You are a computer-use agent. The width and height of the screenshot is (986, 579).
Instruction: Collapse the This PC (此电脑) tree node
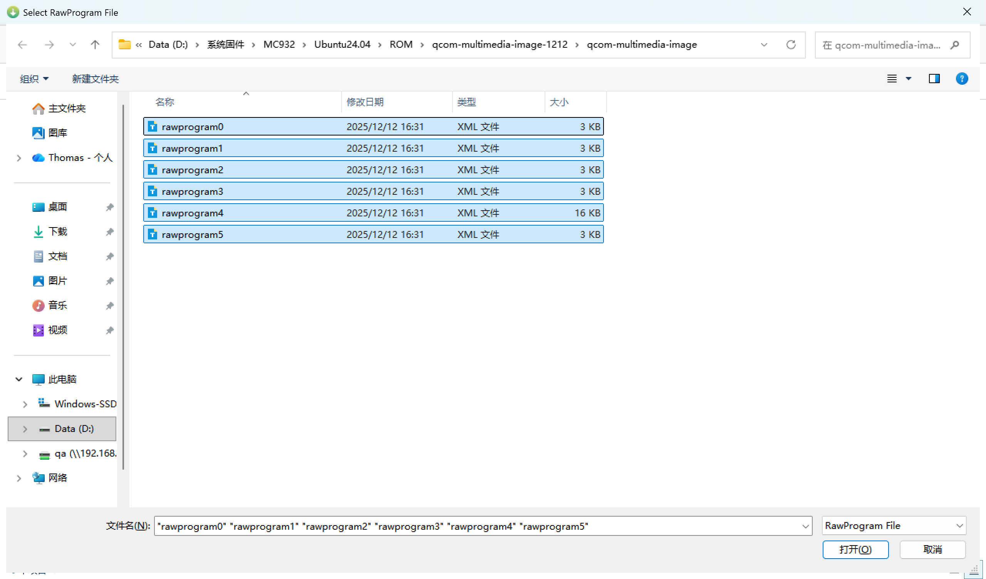18,379
